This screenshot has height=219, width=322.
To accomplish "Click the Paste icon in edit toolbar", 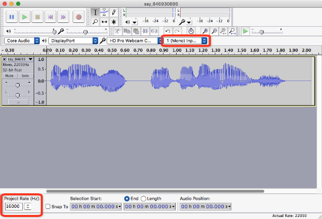I will [136, 31].
